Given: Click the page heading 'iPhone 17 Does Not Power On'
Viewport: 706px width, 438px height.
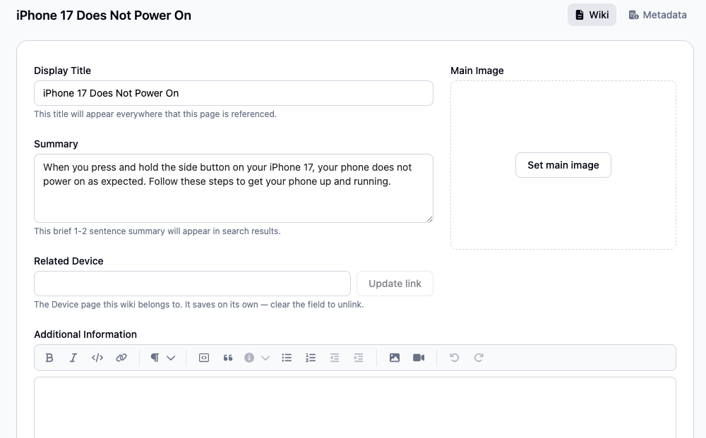Looking at the screenshot, I should (104, 16).
